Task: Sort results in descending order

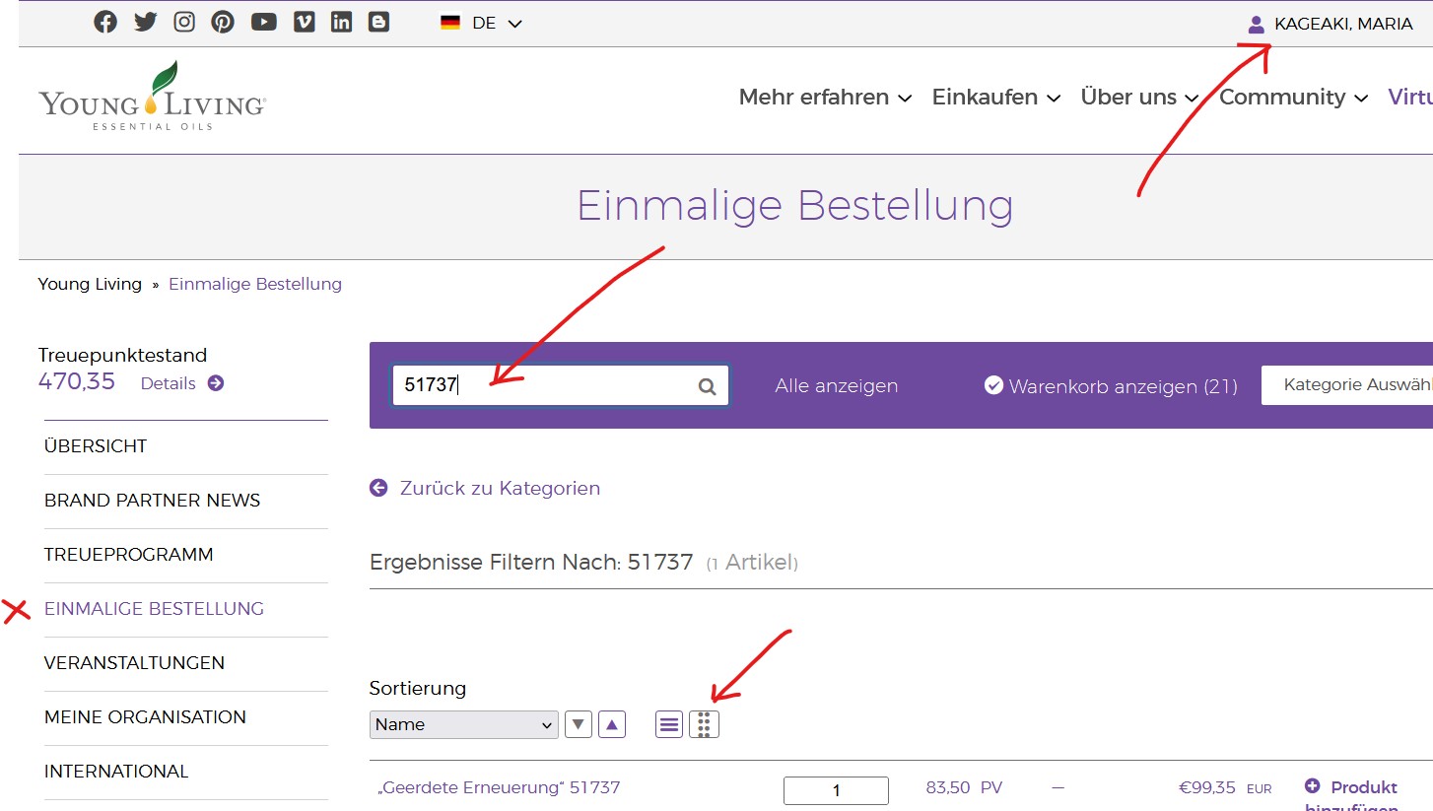Action: pyautogui.click(x=579, y=724)
